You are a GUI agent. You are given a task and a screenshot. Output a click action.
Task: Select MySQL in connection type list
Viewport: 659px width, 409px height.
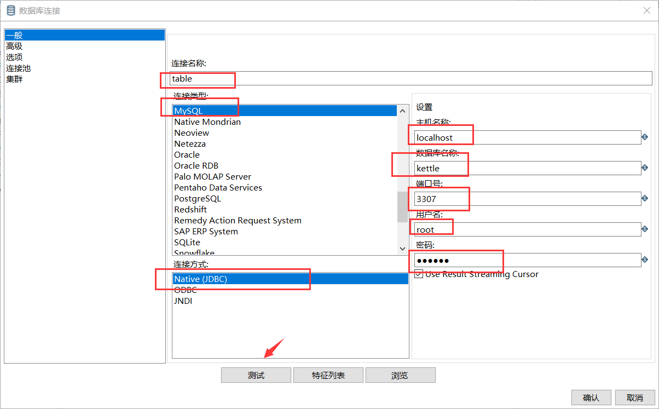tap(285, 111)
